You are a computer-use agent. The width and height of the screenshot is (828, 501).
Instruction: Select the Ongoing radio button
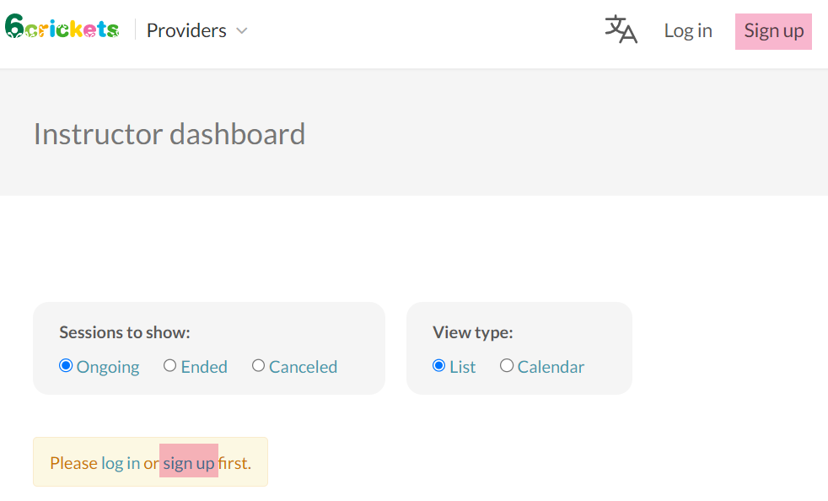(x=66, y=365)
